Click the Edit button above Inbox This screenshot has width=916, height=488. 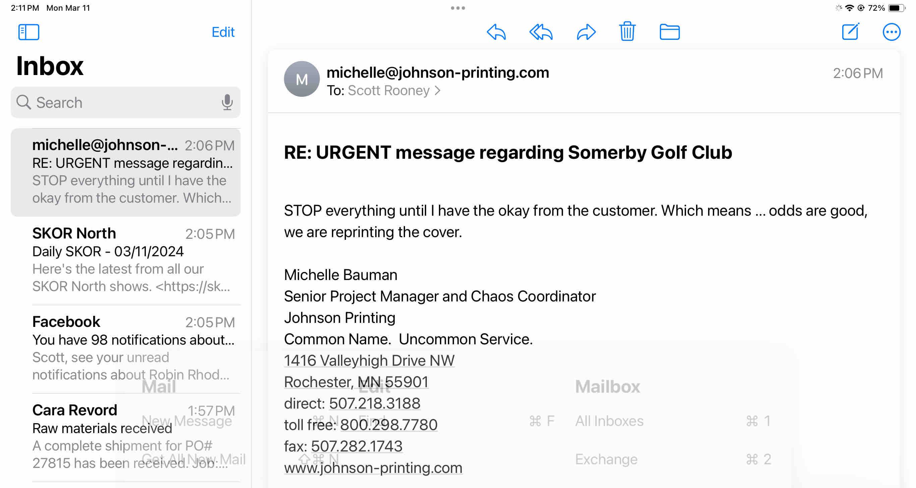click(223, 32)
